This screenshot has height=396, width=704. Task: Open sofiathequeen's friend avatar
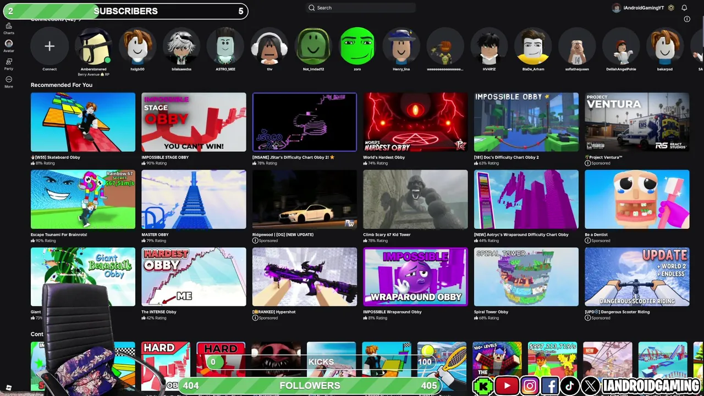pos(577,46)
